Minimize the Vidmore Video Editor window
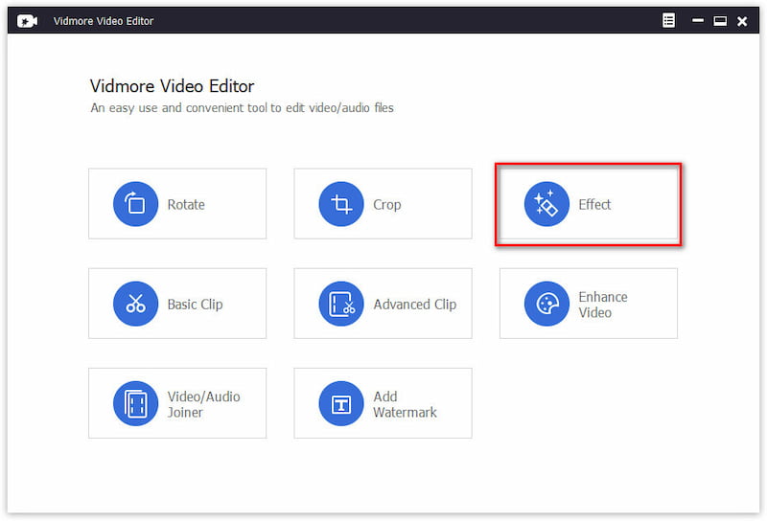Viewport: 767px width, 521px height. (x=696, y=21)
